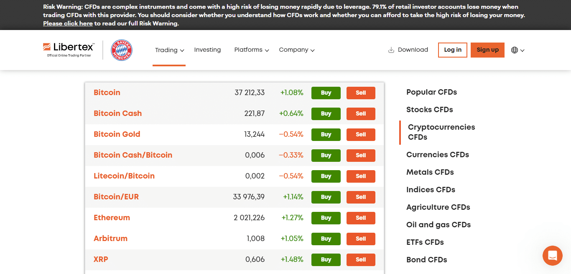Open the XRP instrument link

tap(101, 259)
